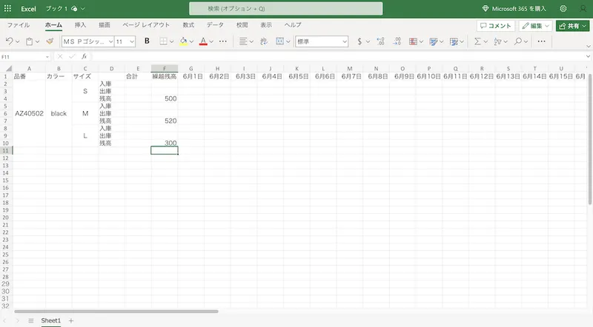The height and width of the screenshot is (327, 593).
Task: Switch to the 校閲 tab
Action: [242, 25]
